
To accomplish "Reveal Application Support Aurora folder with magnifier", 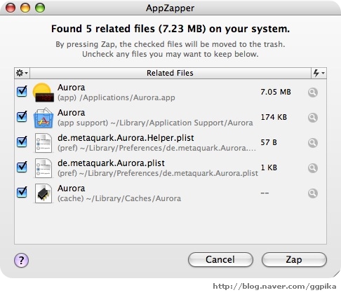I will point(312,118).
